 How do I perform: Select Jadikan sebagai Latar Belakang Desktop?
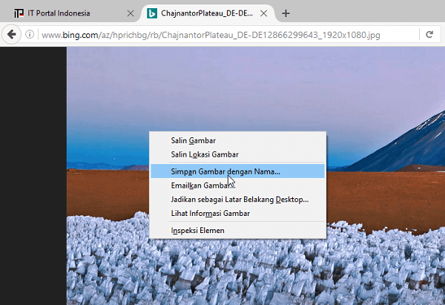238,200
